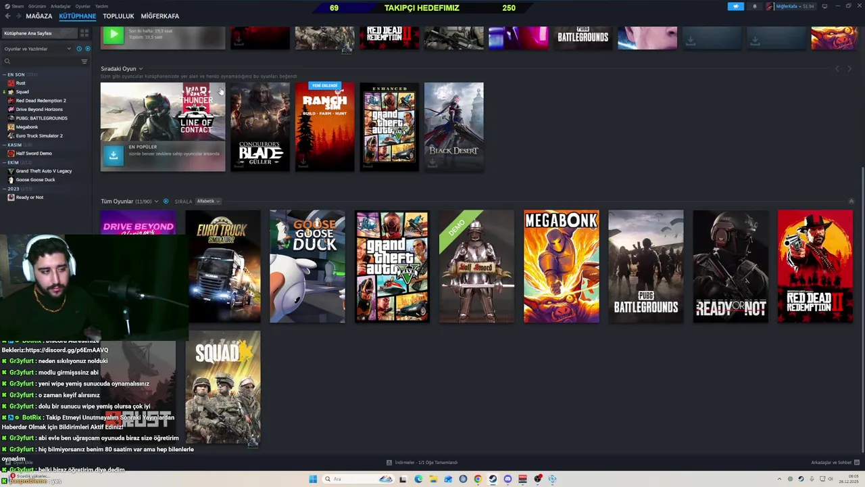This screenshot has height=487, width=865.
Task: Switch to the TOPLULUK tab
Action: point(118,16)
